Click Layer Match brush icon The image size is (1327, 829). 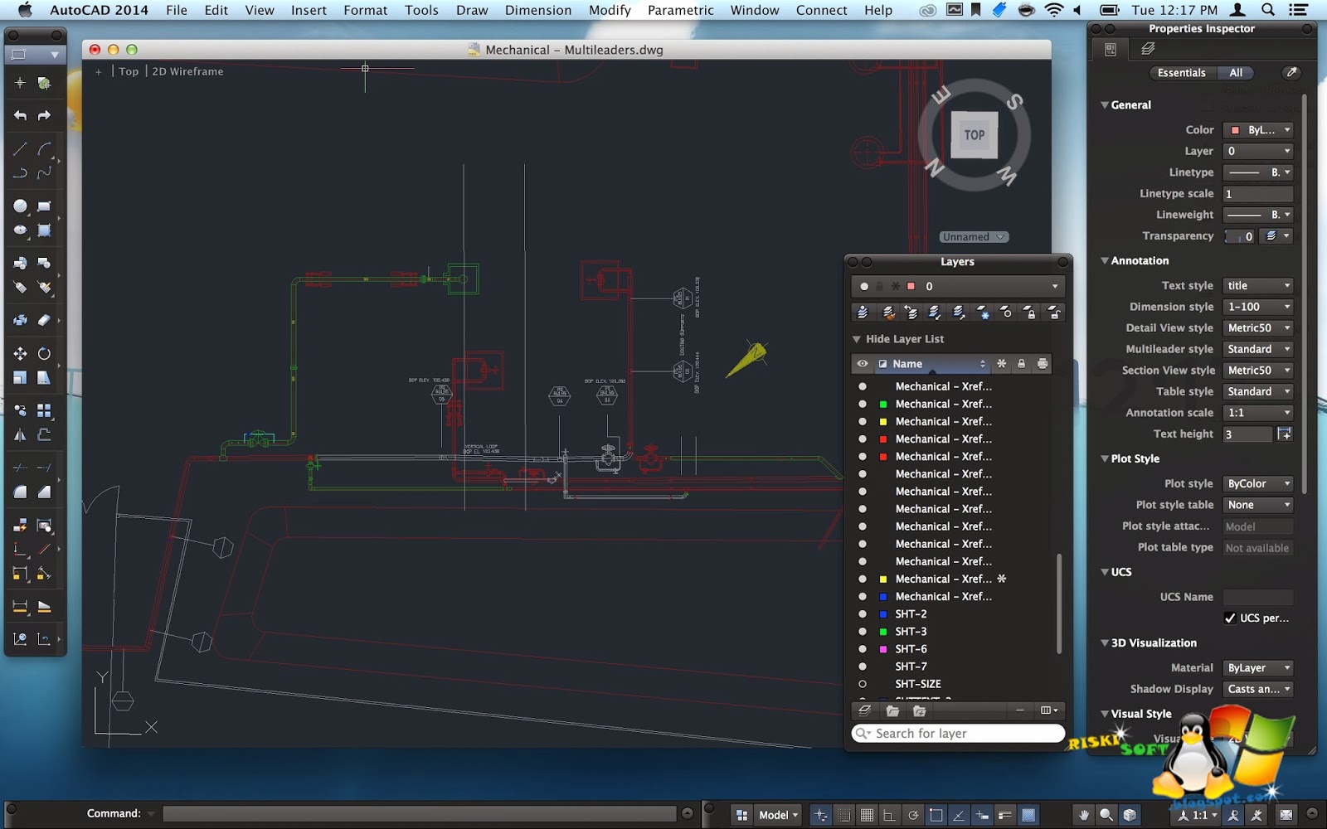click(x=887, y=313)
